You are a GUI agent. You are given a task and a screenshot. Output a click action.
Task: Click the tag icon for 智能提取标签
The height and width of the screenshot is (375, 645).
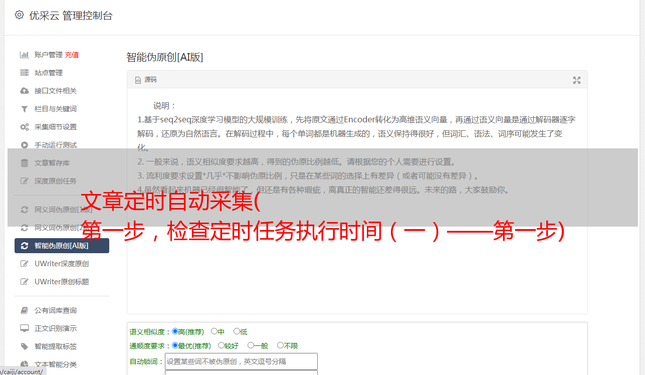coord(24,346)
